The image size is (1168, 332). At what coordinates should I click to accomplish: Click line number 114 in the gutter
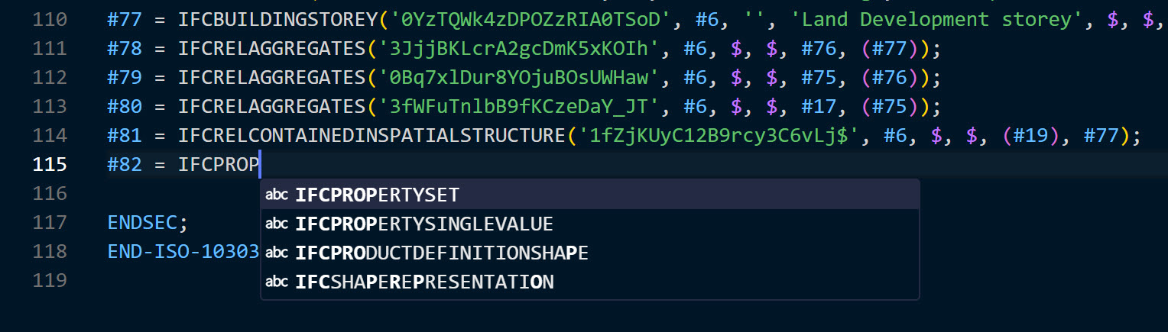point(50,135)
